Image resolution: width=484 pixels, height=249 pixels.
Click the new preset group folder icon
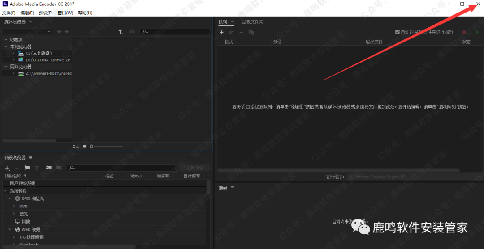[27, 168]
